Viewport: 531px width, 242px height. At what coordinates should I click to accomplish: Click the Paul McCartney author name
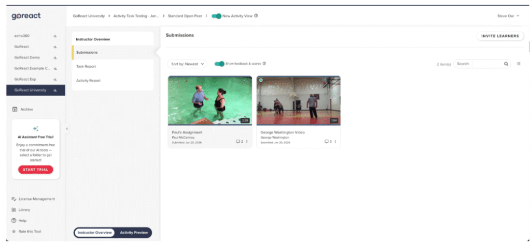tap(183, 138)
